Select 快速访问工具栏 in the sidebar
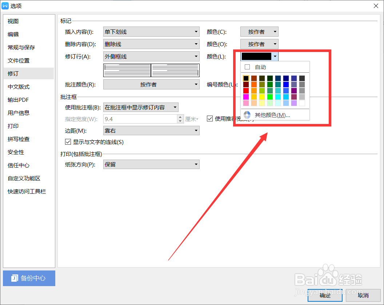 [x=29, y=192]
